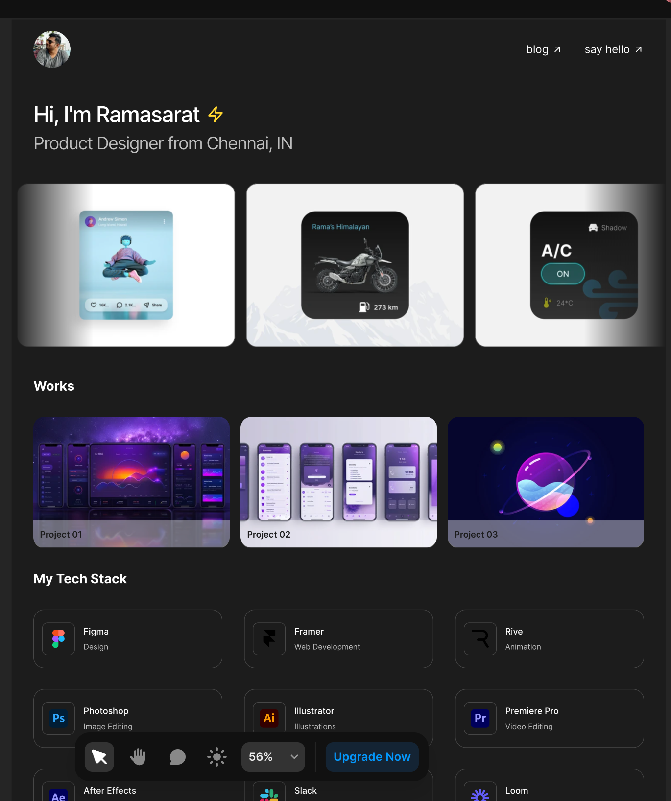Open the blog link
The height and width of the screenshot is (801, 671).
[x=544, y=49]
